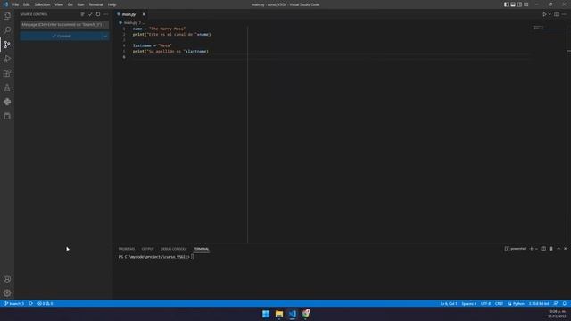Viewport: 571px width, 321px height.
Task: Open the Go menu
Action: 70,4
